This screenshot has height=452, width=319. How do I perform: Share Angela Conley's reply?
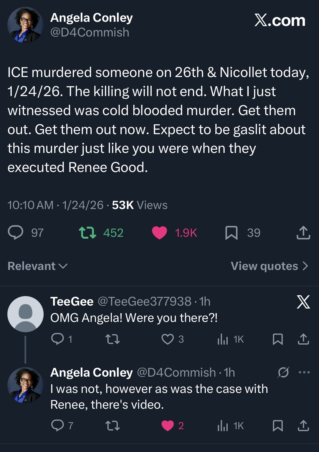[x=303, y=426]
